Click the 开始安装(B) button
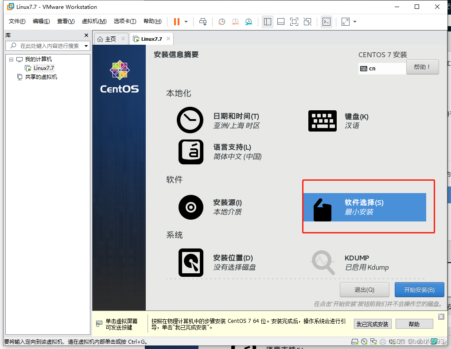The image size is (451, 349). [420, 290]
